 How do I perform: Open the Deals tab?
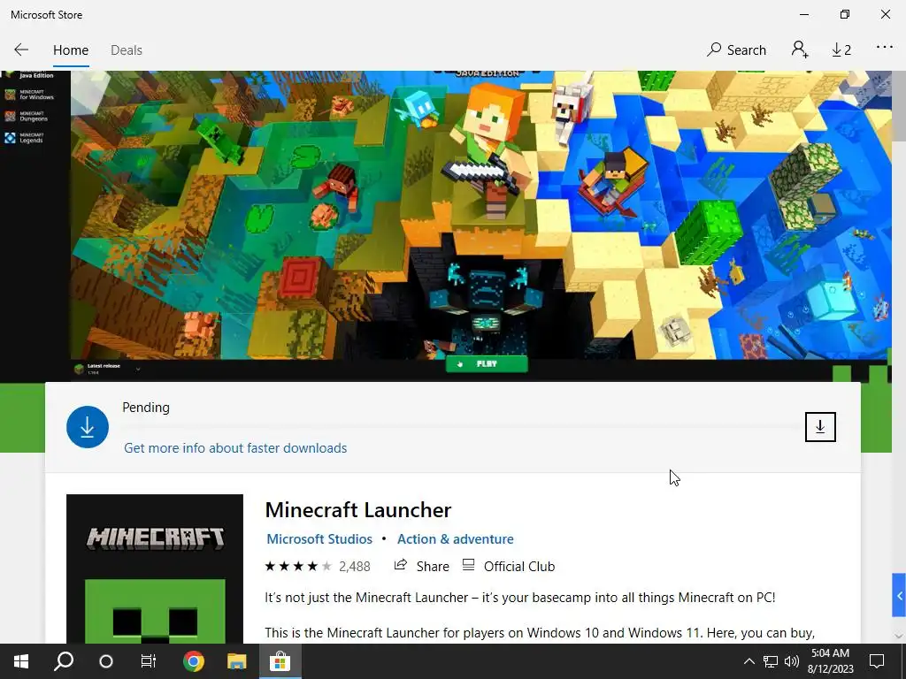pos(127,50)
